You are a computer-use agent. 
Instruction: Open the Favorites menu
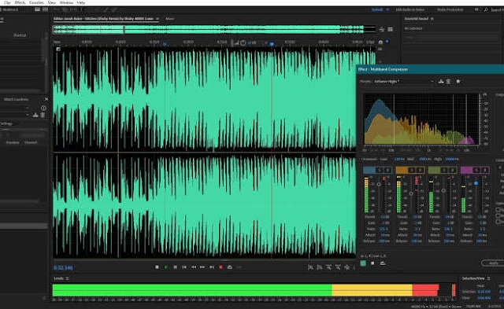click(36, 2)
